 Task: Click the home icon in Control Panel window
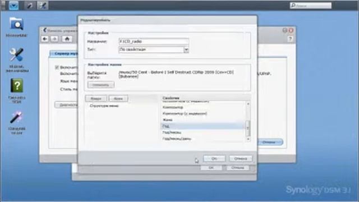click(x=67, y=39)
